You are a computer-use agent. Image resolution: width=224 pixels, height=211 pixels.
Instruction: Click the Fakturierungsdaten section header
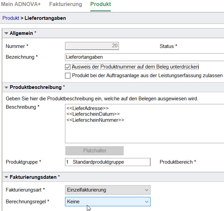(113, 177)
